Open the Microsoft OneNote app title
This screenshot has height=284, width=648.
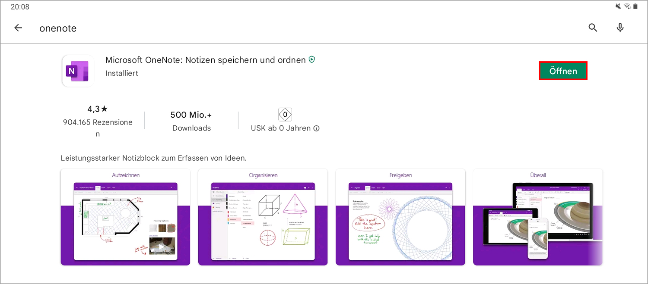tap(206, 60)
